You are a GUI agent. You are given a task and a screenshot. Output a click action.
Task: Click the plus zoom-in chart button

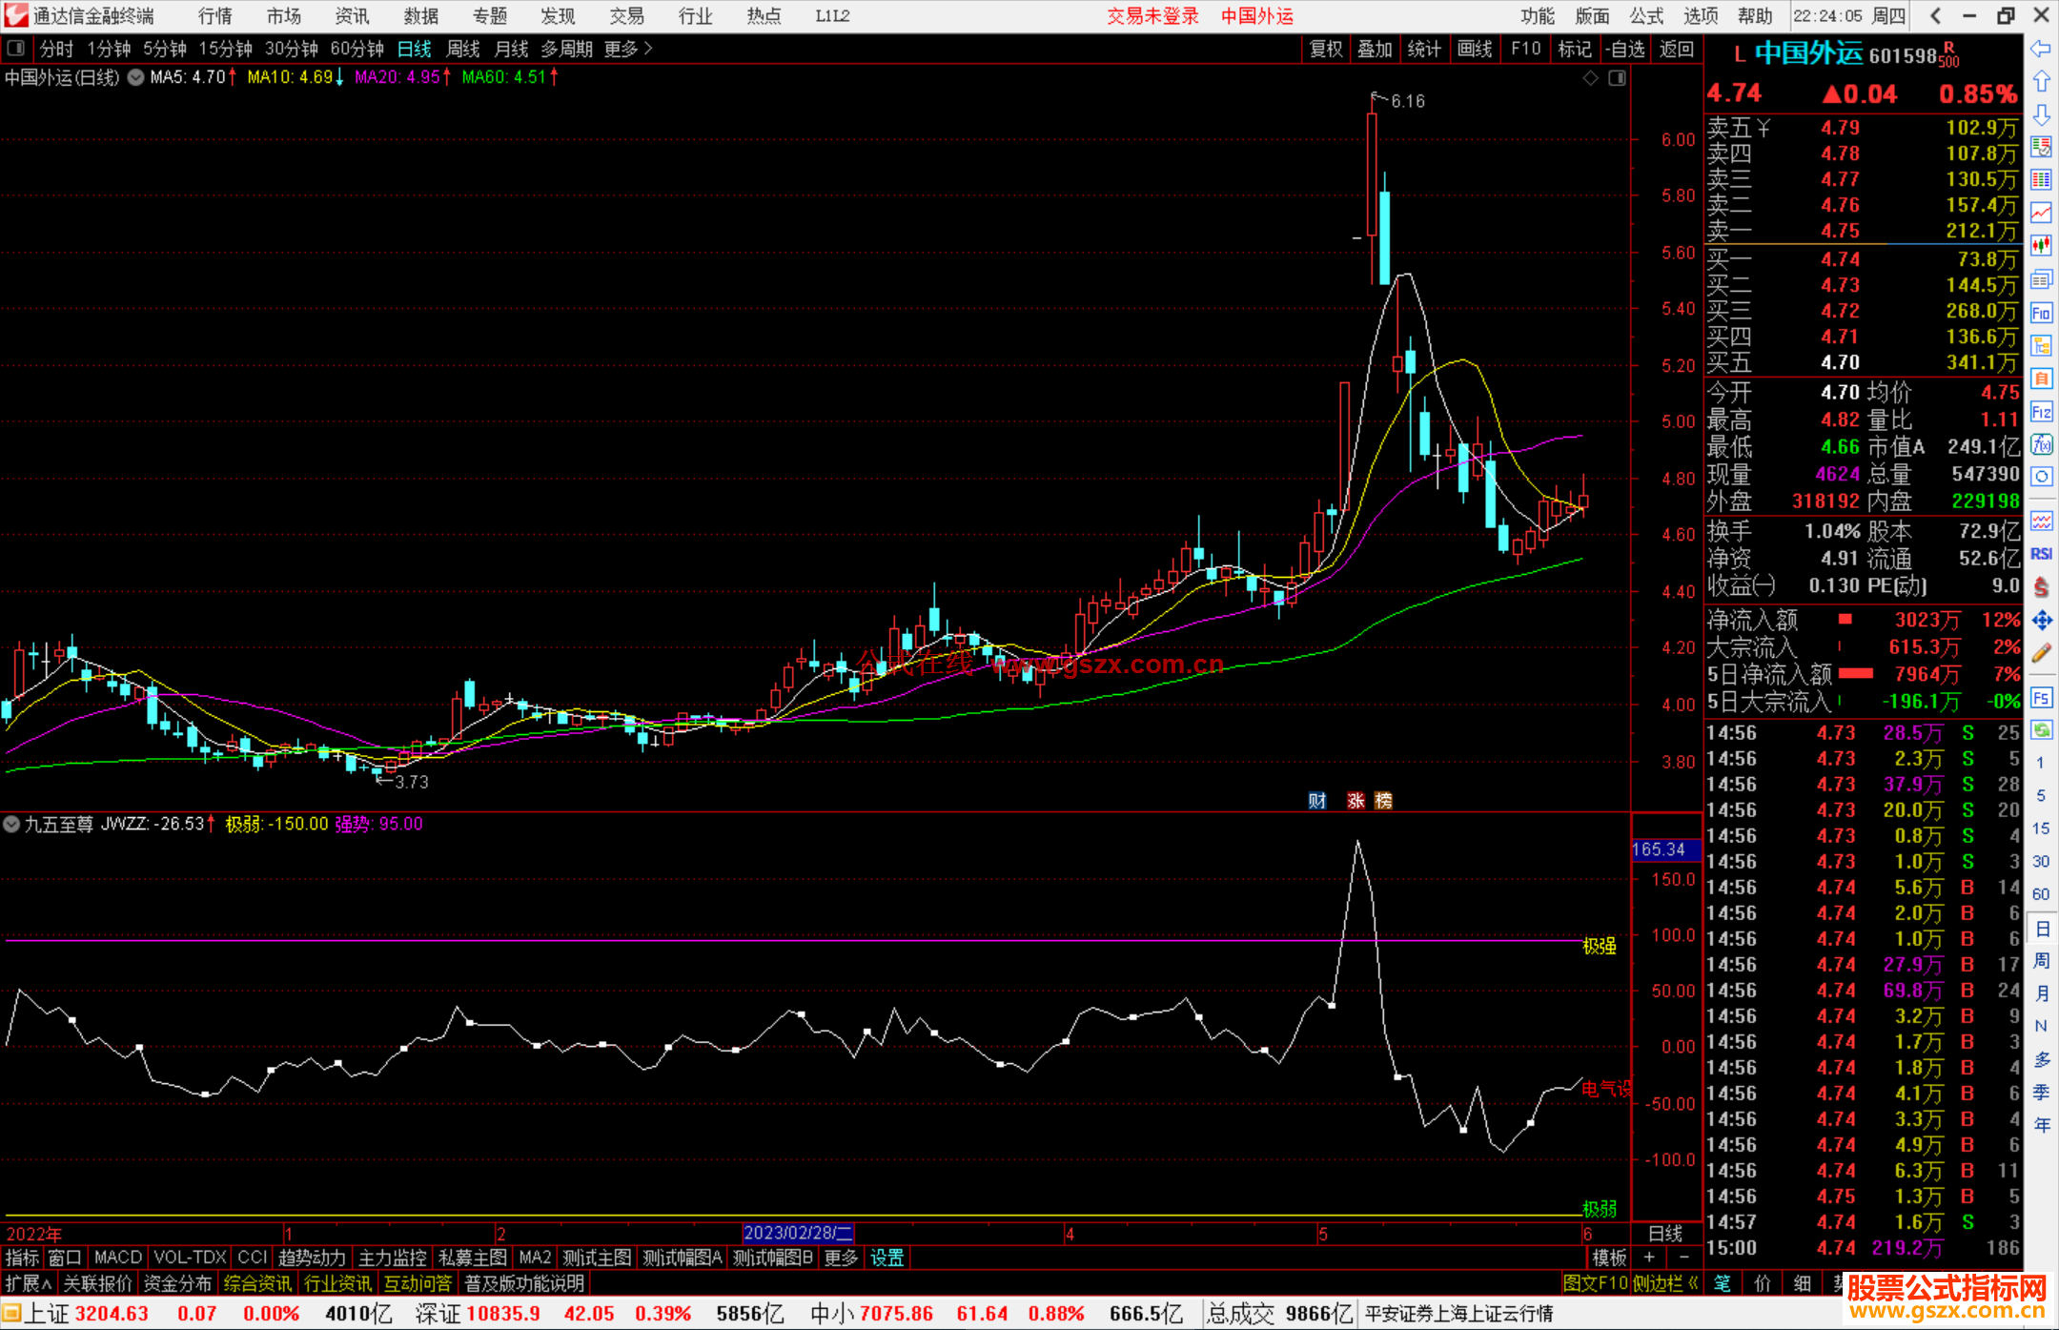(1649, 1258)
